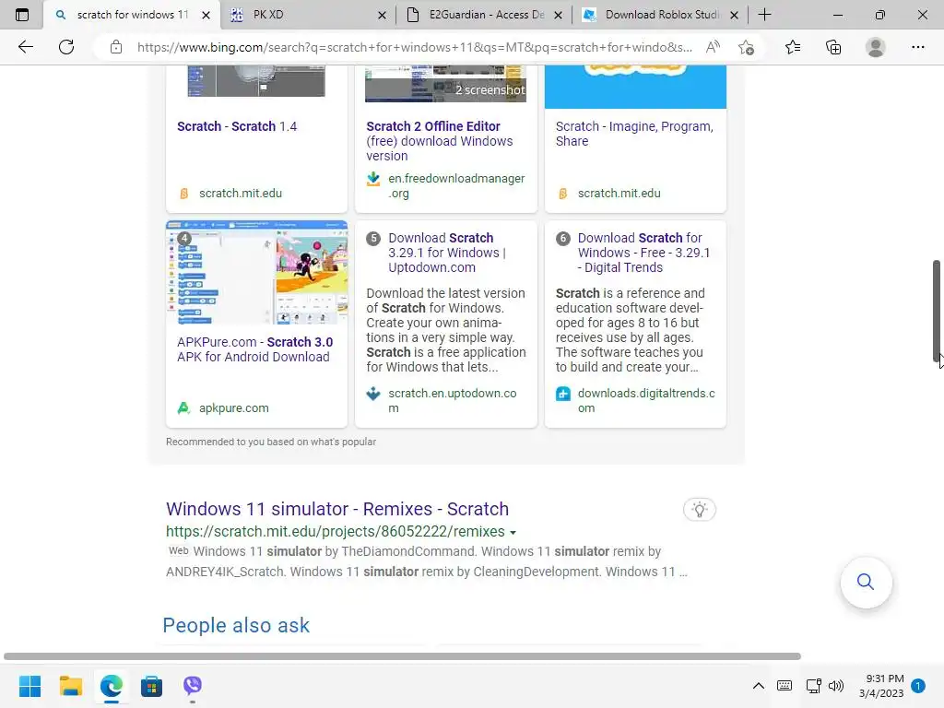This screenshot has width=944, height=708.
Task: Close the Download Roblox Studio tab
Action: tap(734, 15)
